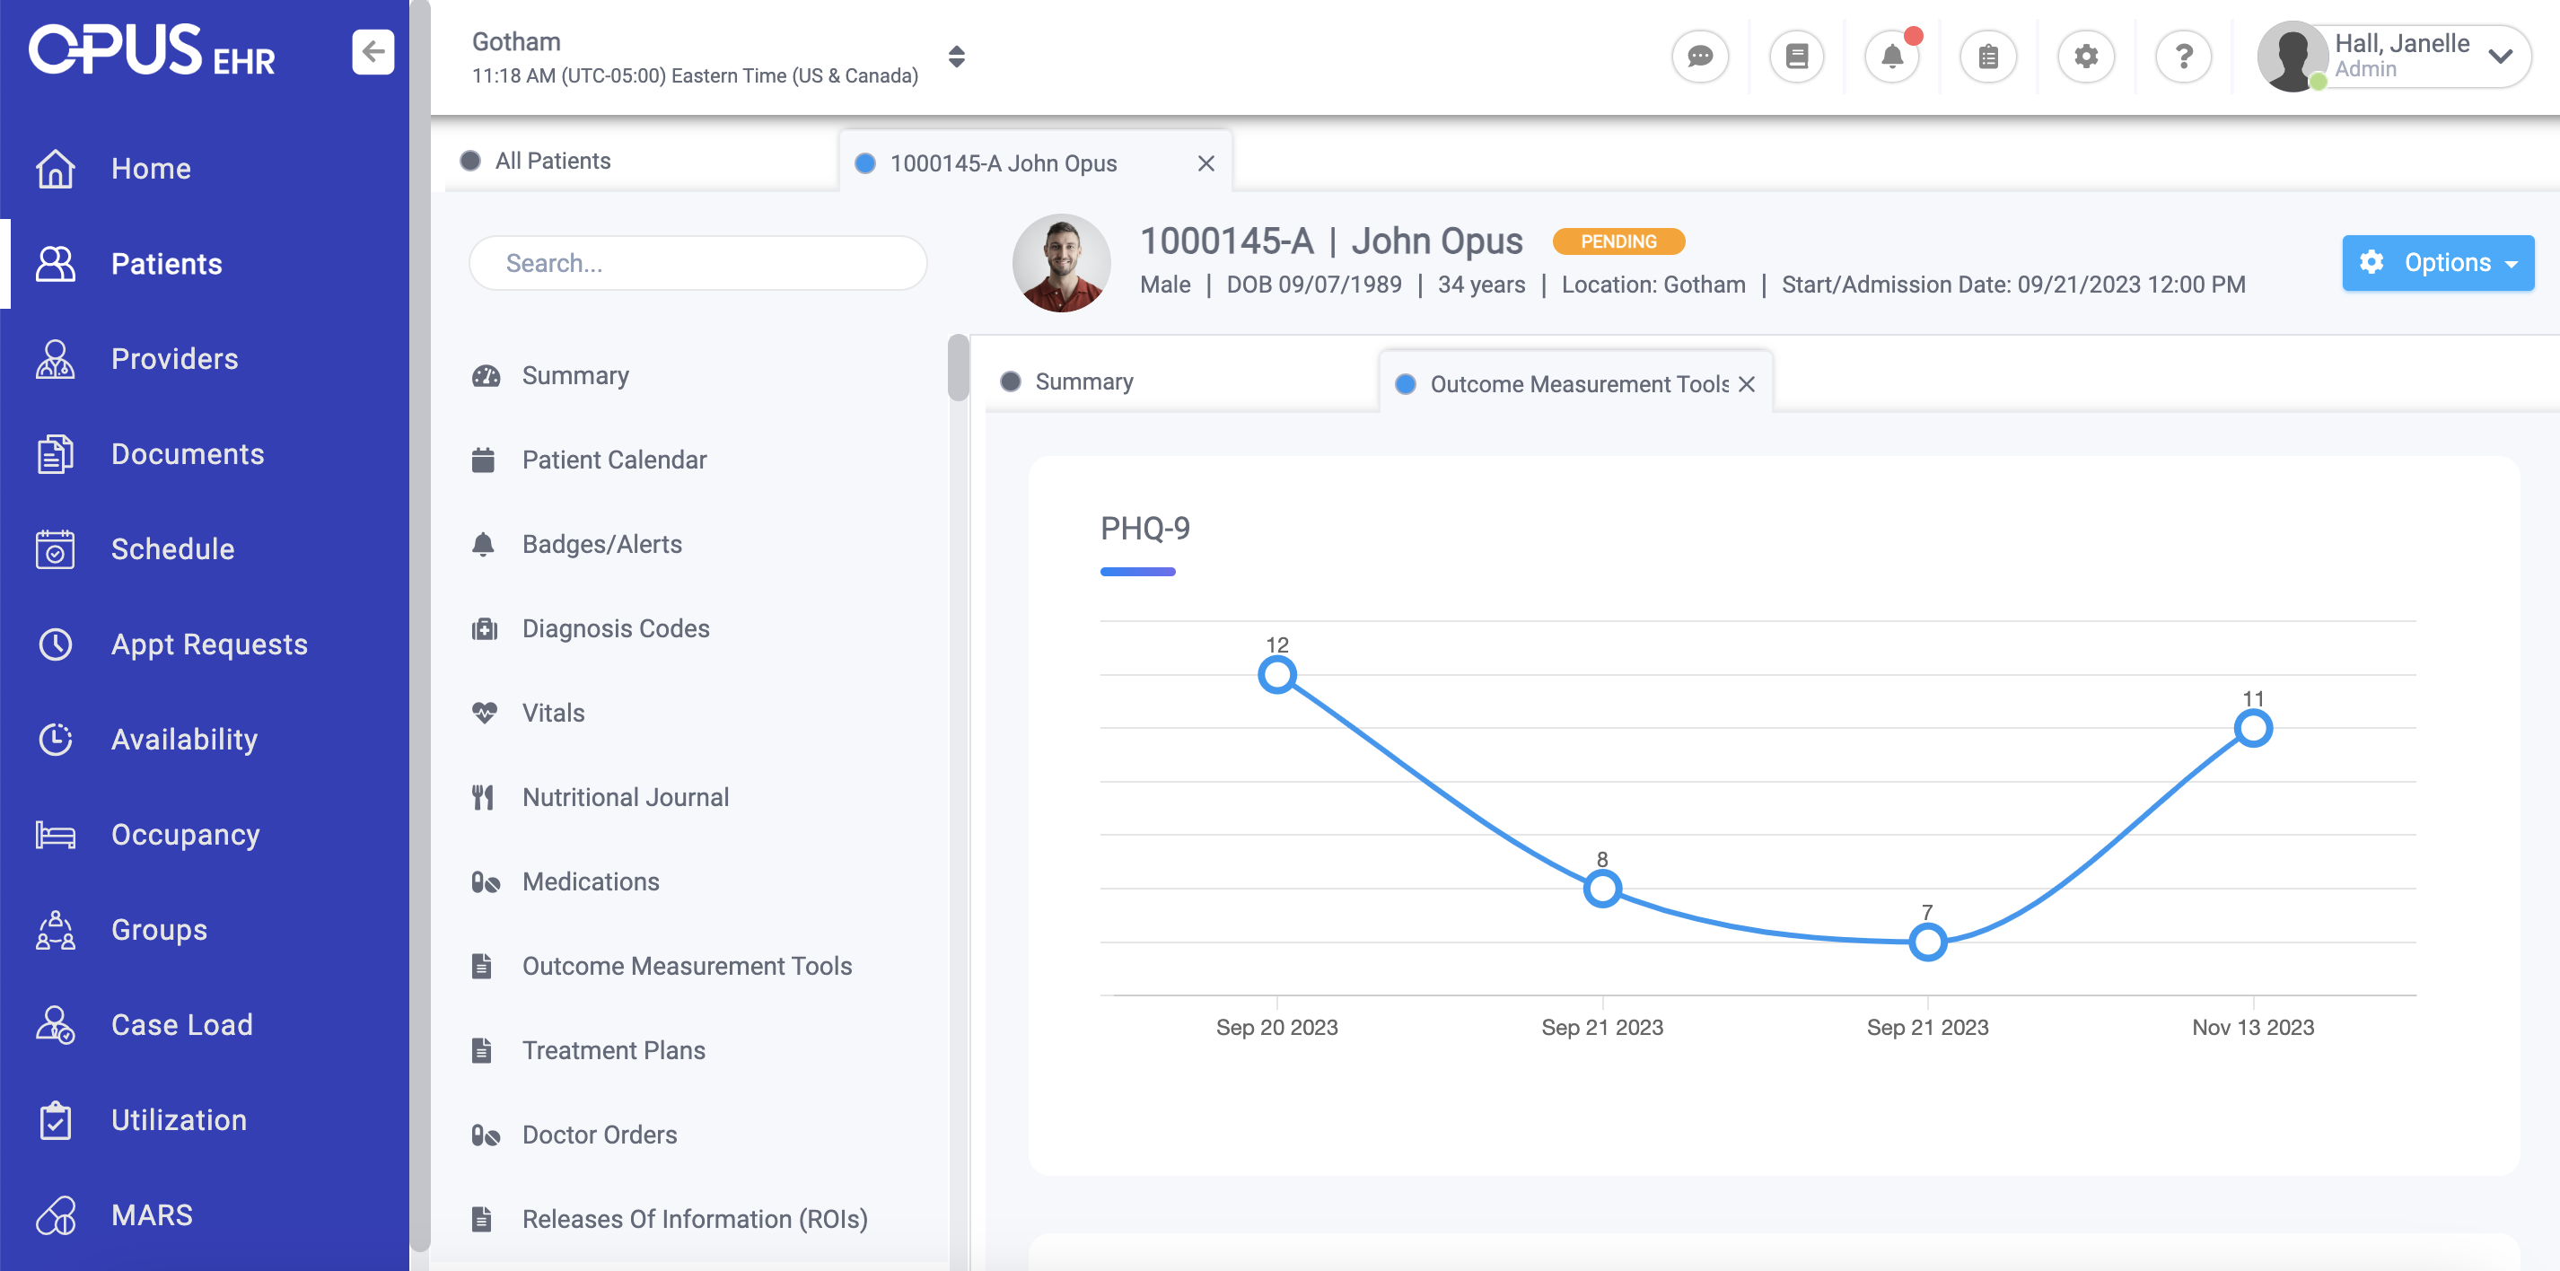The width and height of the screenshot is (2560, 1271).
Task: Select the Vitals heart icon
Action: [484, 712]
